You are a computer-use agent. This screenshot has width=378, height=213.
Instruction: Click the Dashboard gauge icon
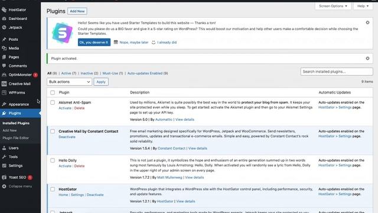(4, 18)
